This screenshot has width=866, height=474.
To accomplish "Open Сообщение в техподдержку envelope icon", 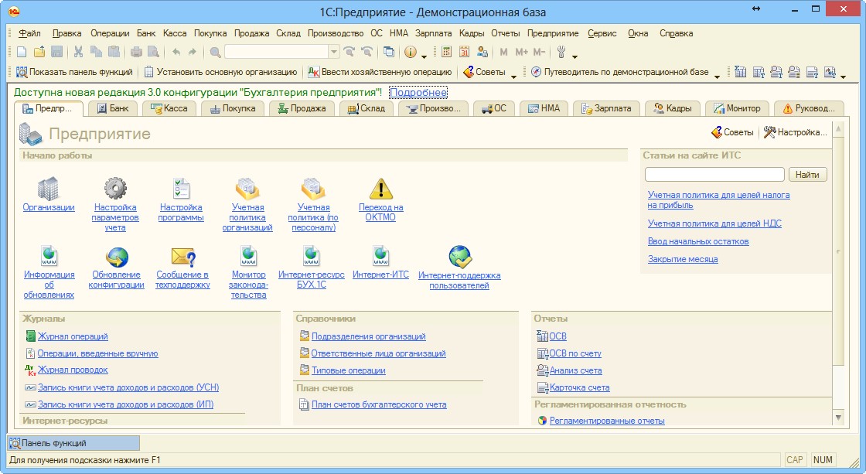I will point(182,257).
